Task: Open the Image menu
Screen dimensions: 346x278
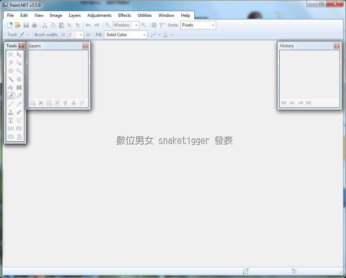Action: coord(56,15)
